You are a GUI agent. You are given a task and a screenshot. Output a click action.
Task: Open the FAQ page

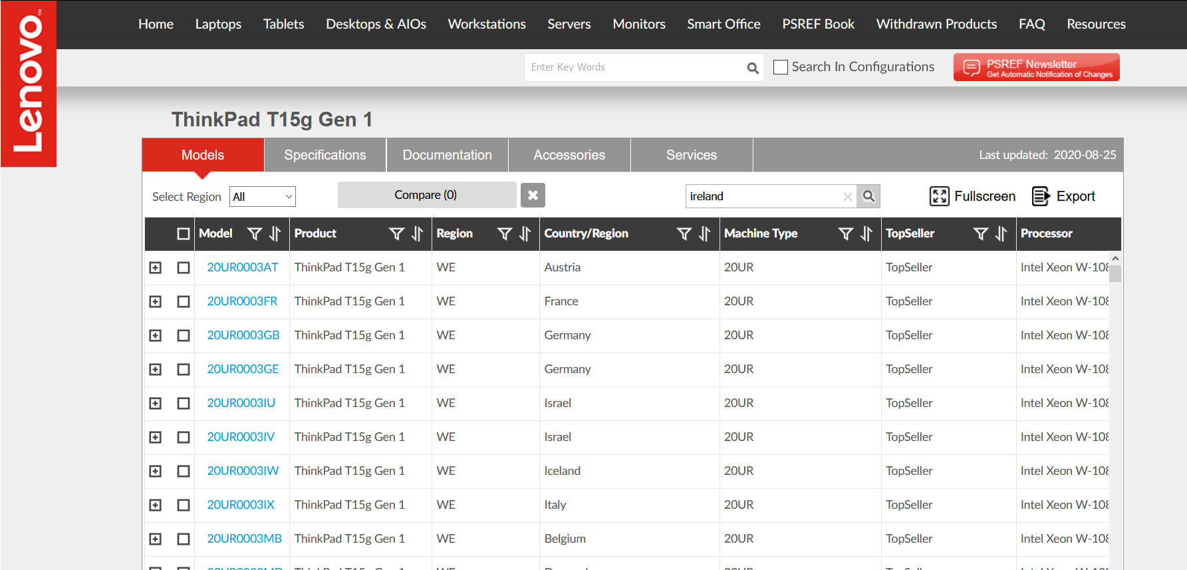tap(1031, 24)
